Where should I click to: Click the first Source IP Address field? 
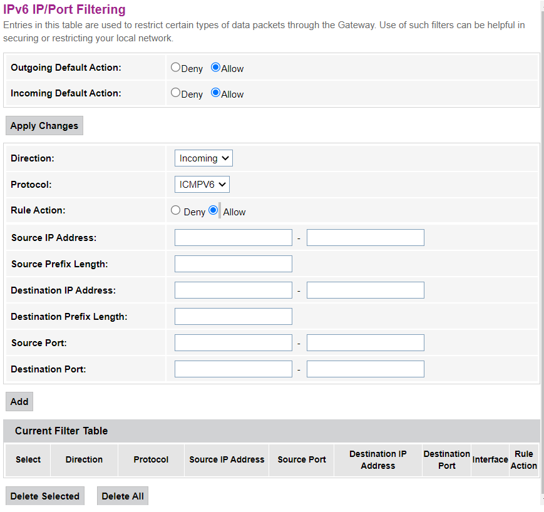coord(234,238)
